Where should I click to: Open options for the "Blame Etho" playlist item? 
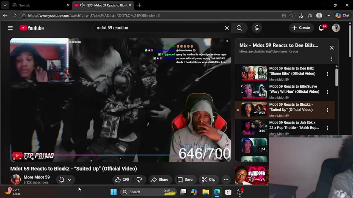(327, 74)
